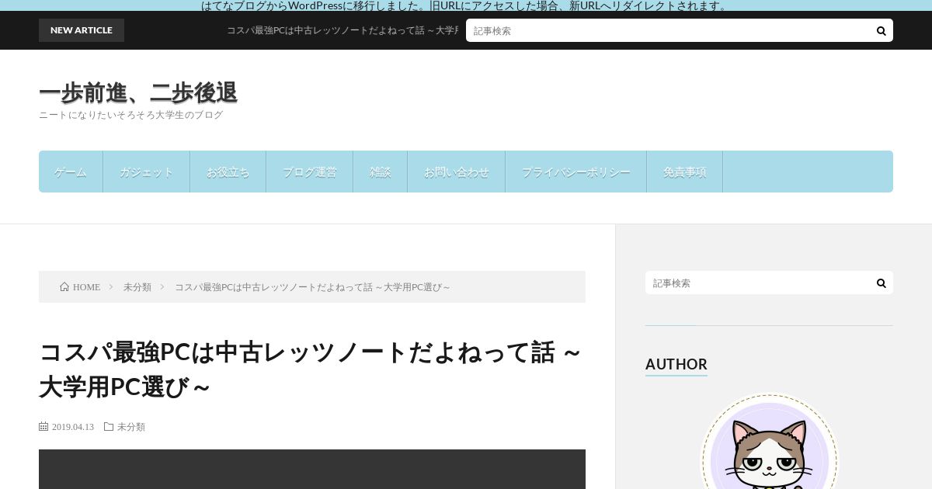This screenshot has height=489, width=932.
Task: Open the 雑談 menu item
Action: point(380,172)
